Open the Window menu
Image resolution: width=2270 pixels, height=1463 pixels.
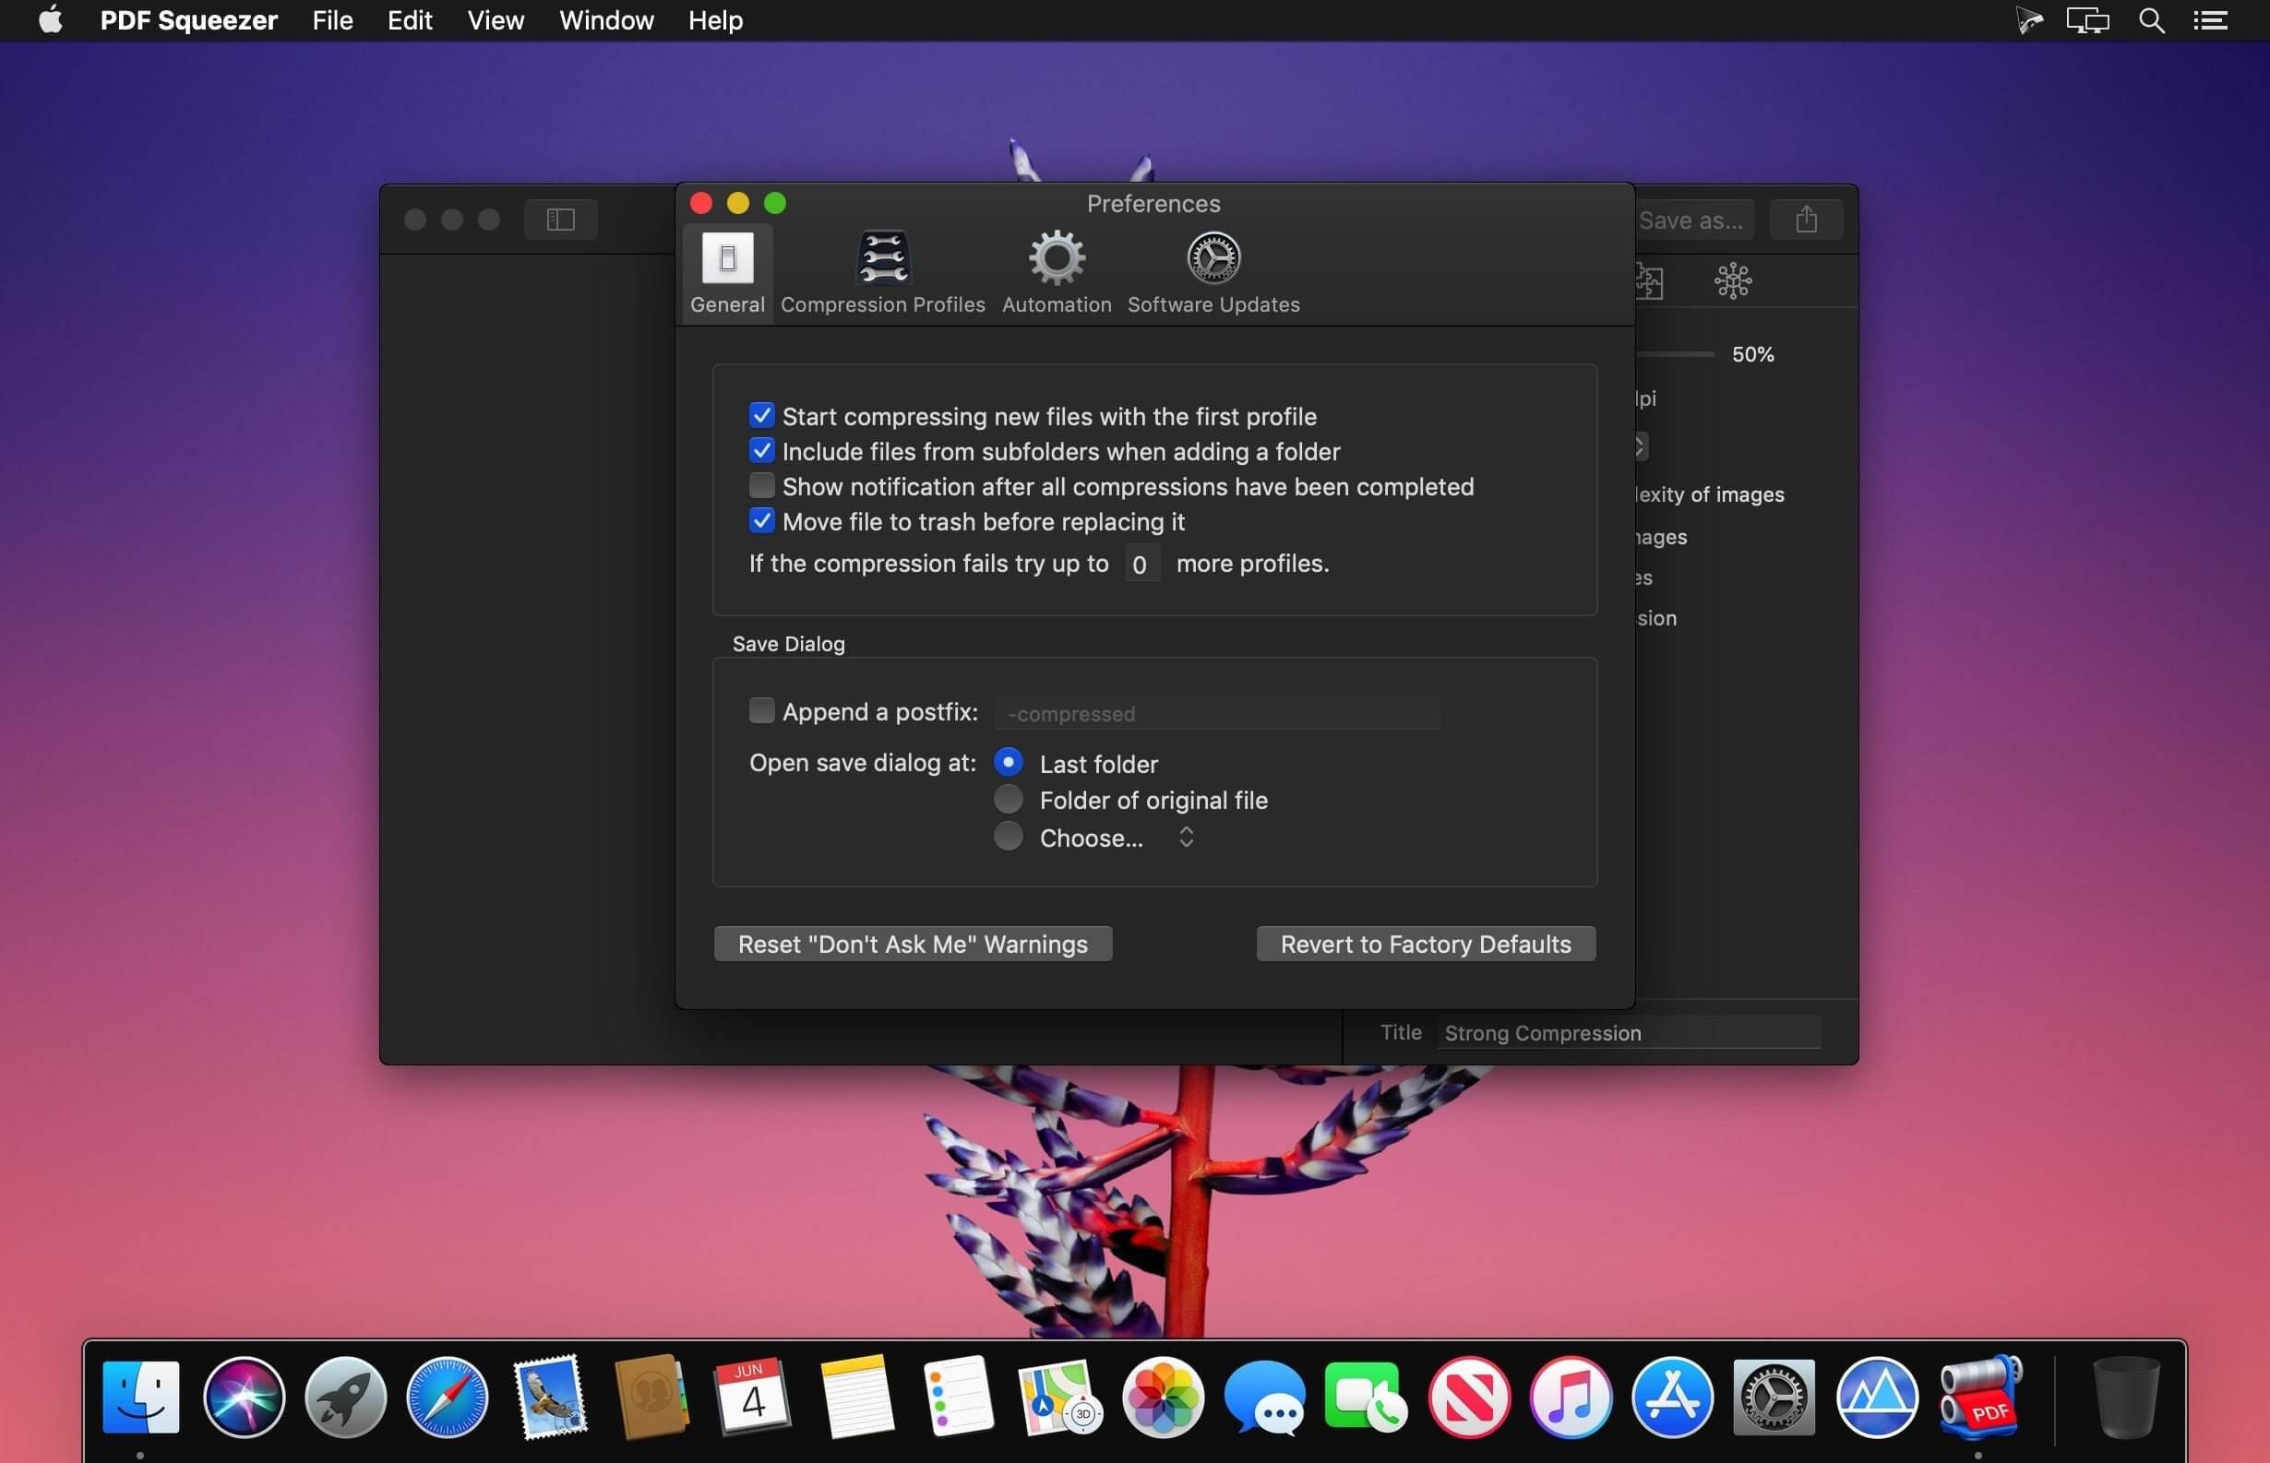[x=605, y=20]
